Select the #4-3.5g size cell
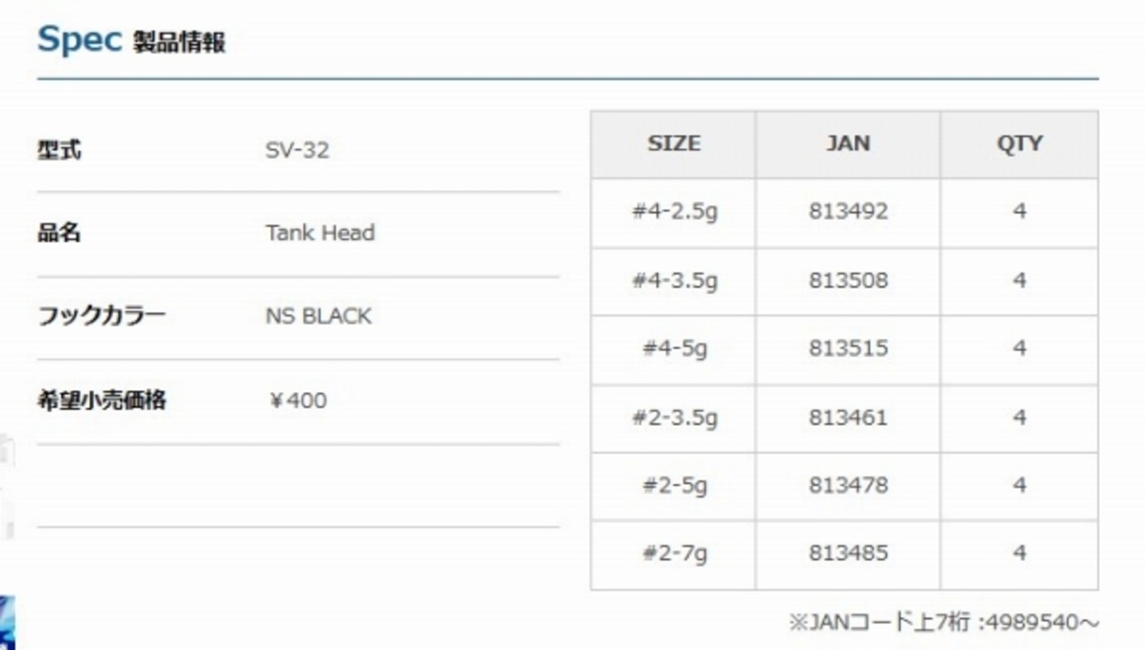The height and width of the screenshot is (650, 1145). coord(674,281)
